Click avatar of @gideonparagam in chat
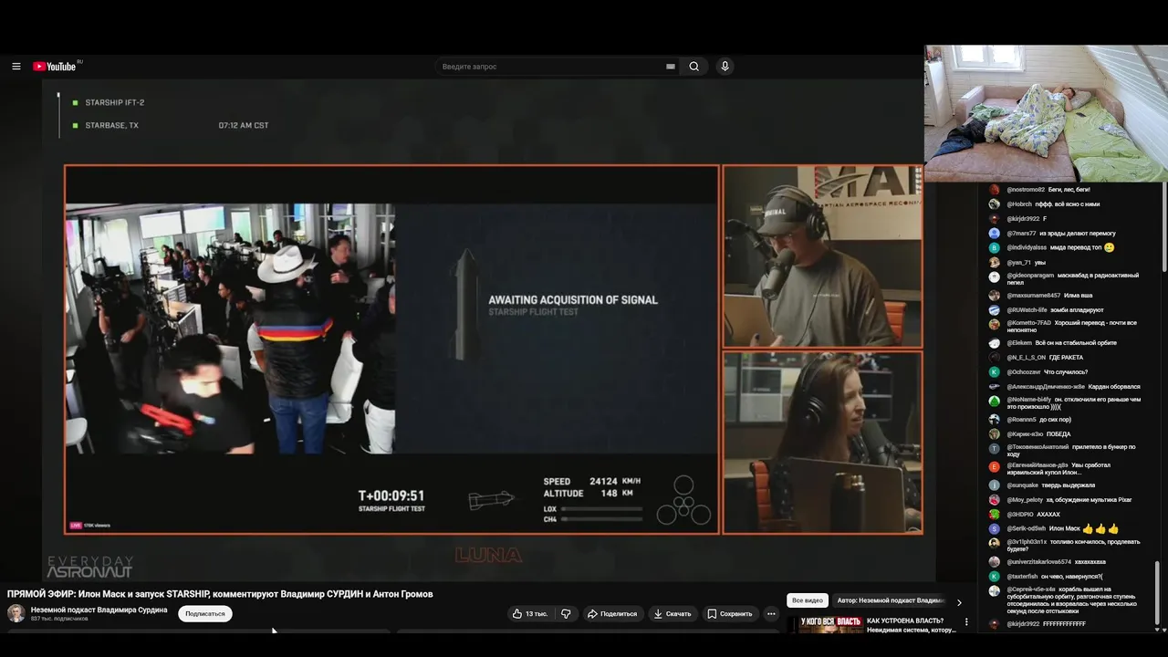The image size is (1168, 657). [995, 276]
